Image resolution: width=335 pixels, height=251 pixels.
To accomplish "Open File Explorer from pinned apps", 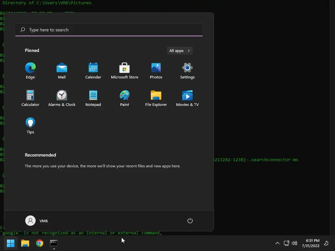I will [x=156, y=98].
